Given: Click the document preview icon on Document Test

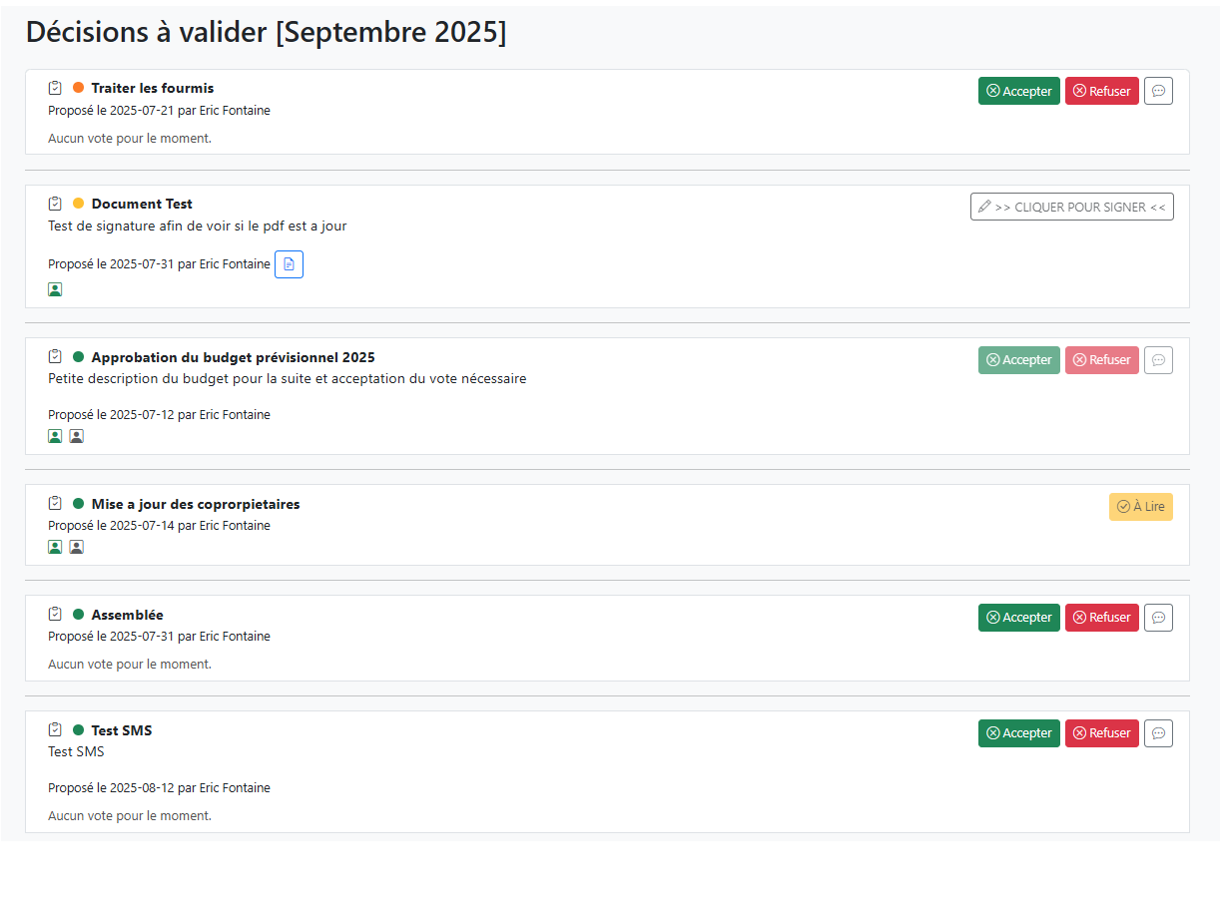Looking at the screenshot, I should [289, 263].
